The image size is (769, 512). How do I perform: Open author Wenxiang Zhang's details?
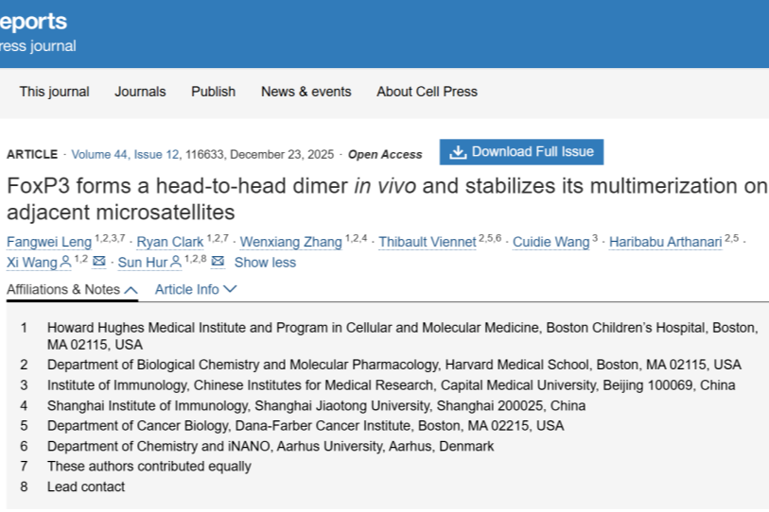[x=291, y=242]
